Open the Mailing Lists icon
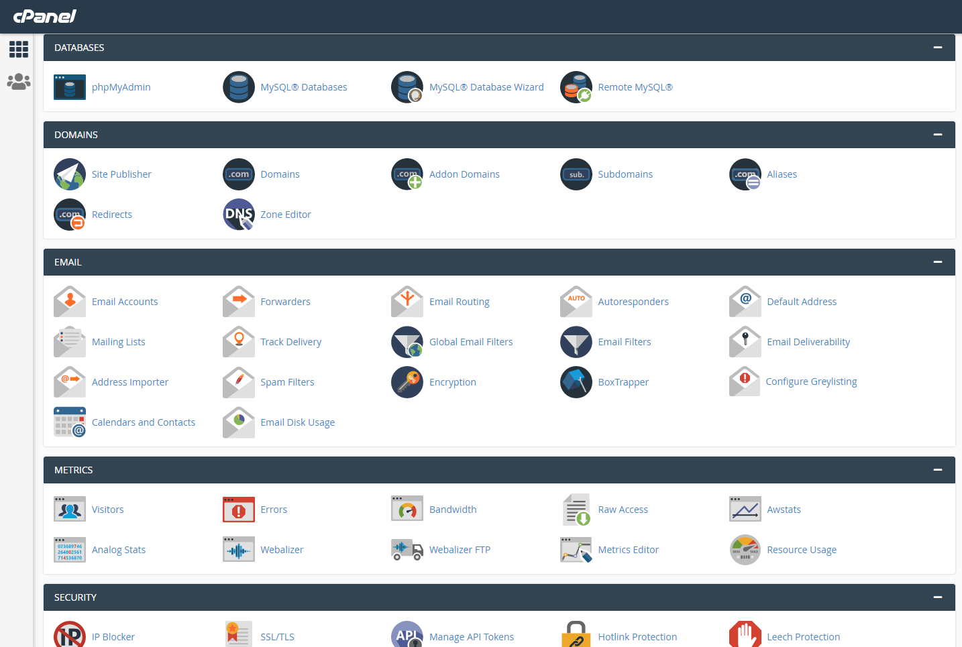The image size is (962, 647). point(70,342)
